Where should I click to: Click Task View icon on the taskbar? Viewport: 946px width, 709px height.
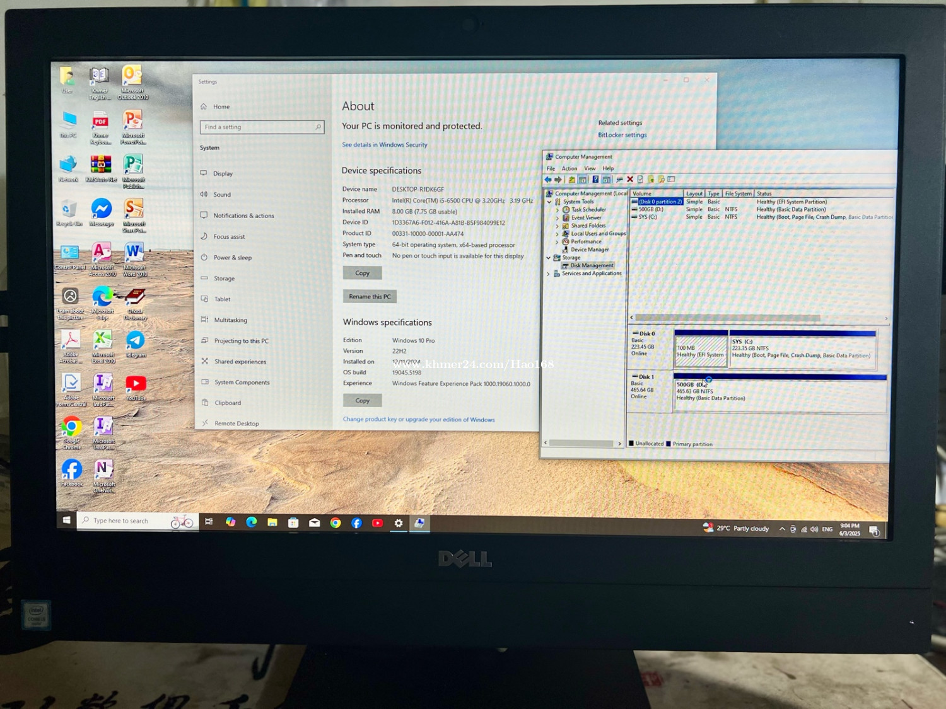tap(209, 521)
